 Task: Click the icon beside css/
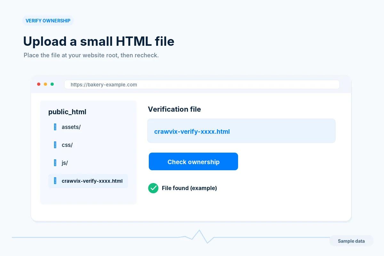tap(55, 145)
